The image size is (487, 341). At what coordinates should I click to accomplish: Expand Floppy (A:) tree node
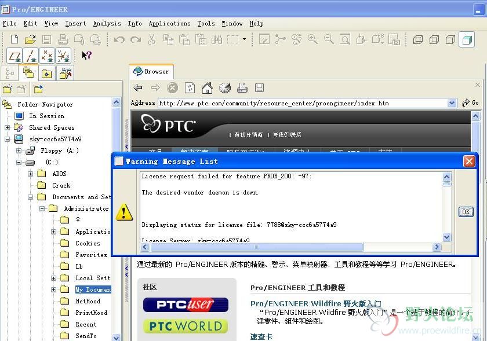pos(19,151)
